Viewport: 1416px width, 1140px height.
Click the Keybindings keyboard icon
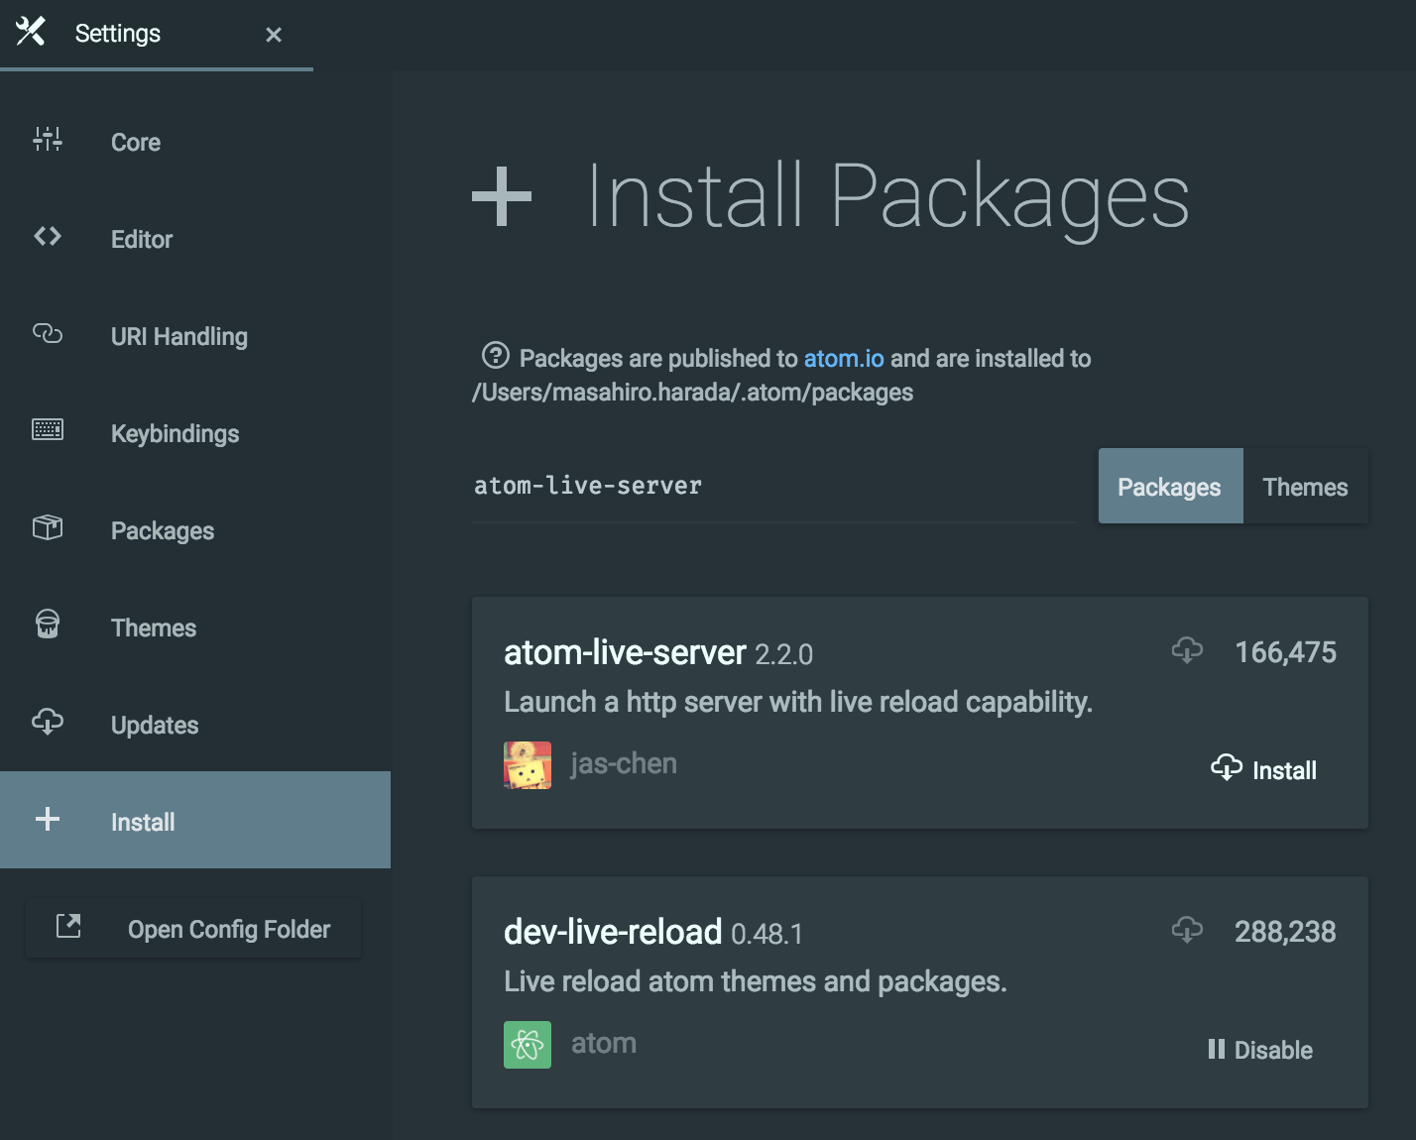[47, 432]
